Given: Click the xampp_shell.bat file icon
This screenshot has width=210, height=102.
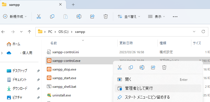Looking at the screenshot, I should 49,86.
